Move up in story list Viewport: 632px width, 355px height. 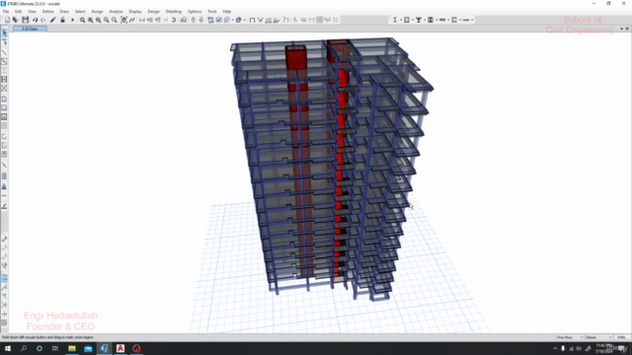coord(194,20)
